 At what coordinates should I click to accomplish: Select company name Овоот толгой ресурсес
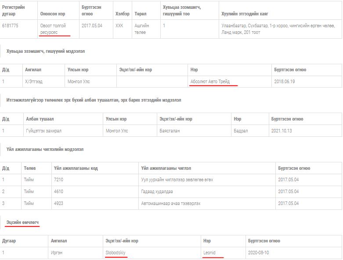point(53,29)
